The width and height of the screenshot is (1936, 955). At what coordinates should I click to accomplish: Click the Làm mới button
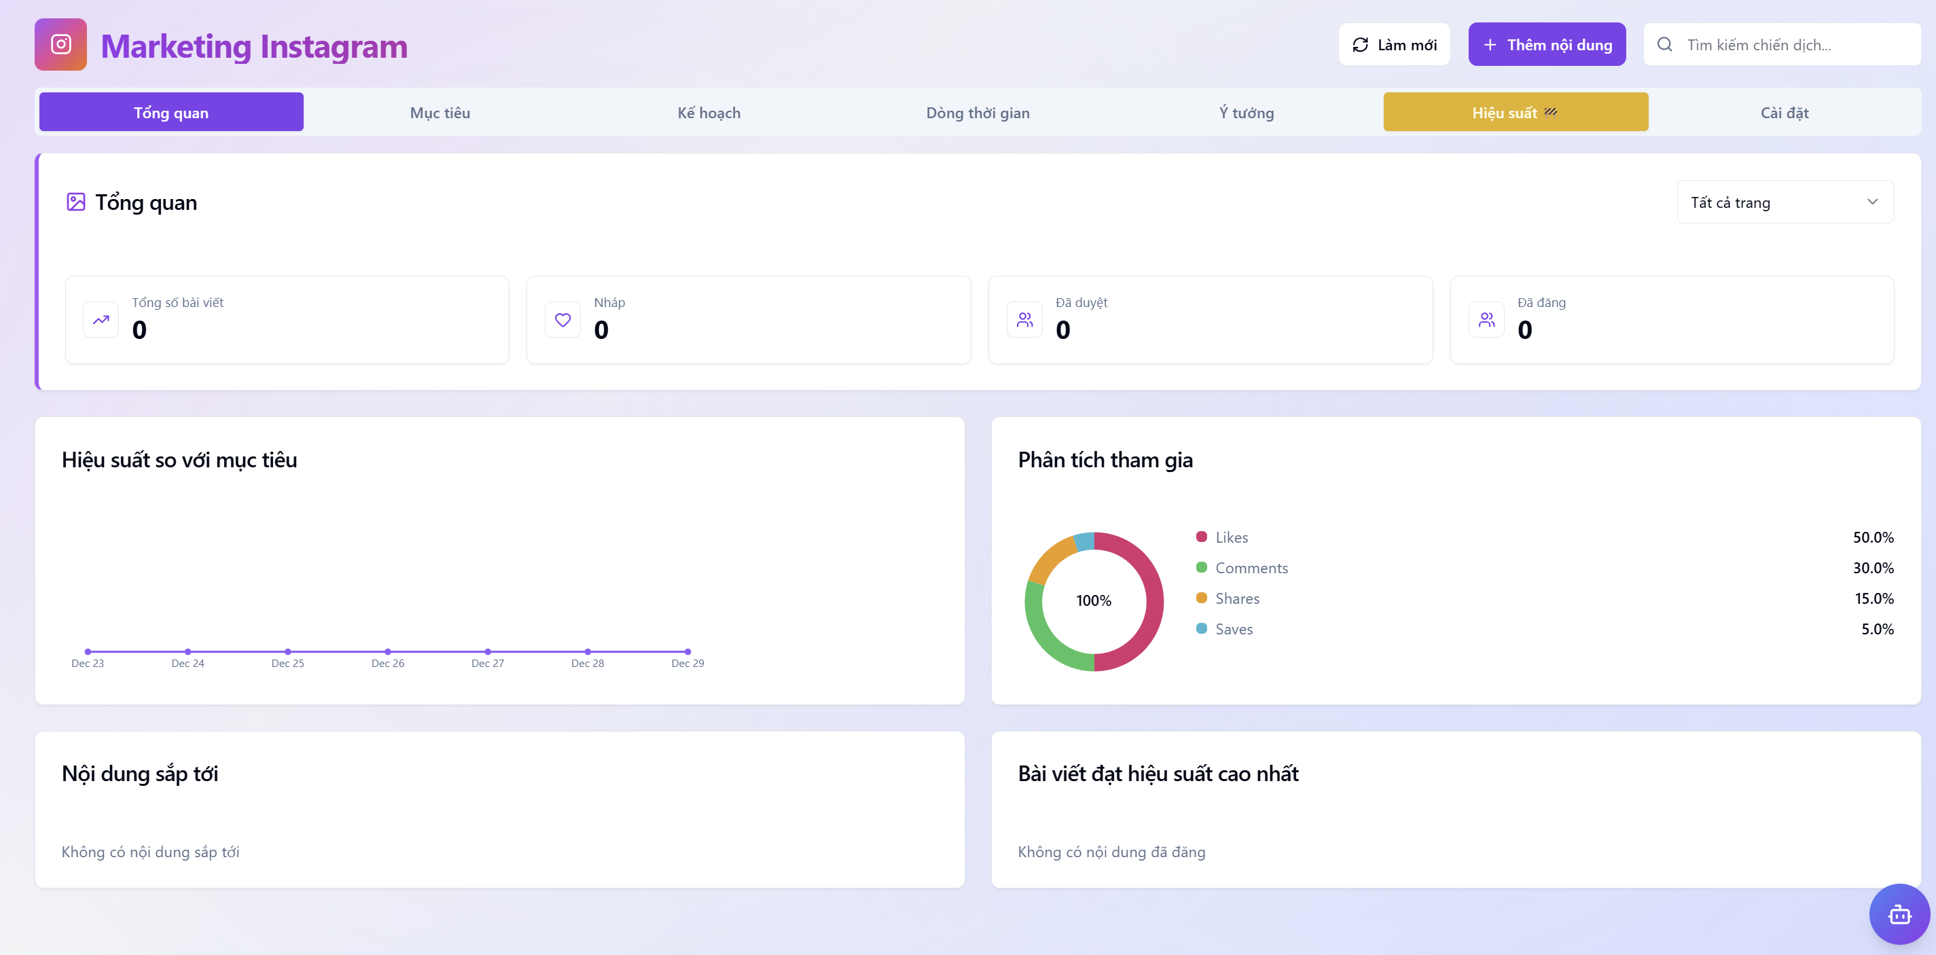coord(1394,45)
